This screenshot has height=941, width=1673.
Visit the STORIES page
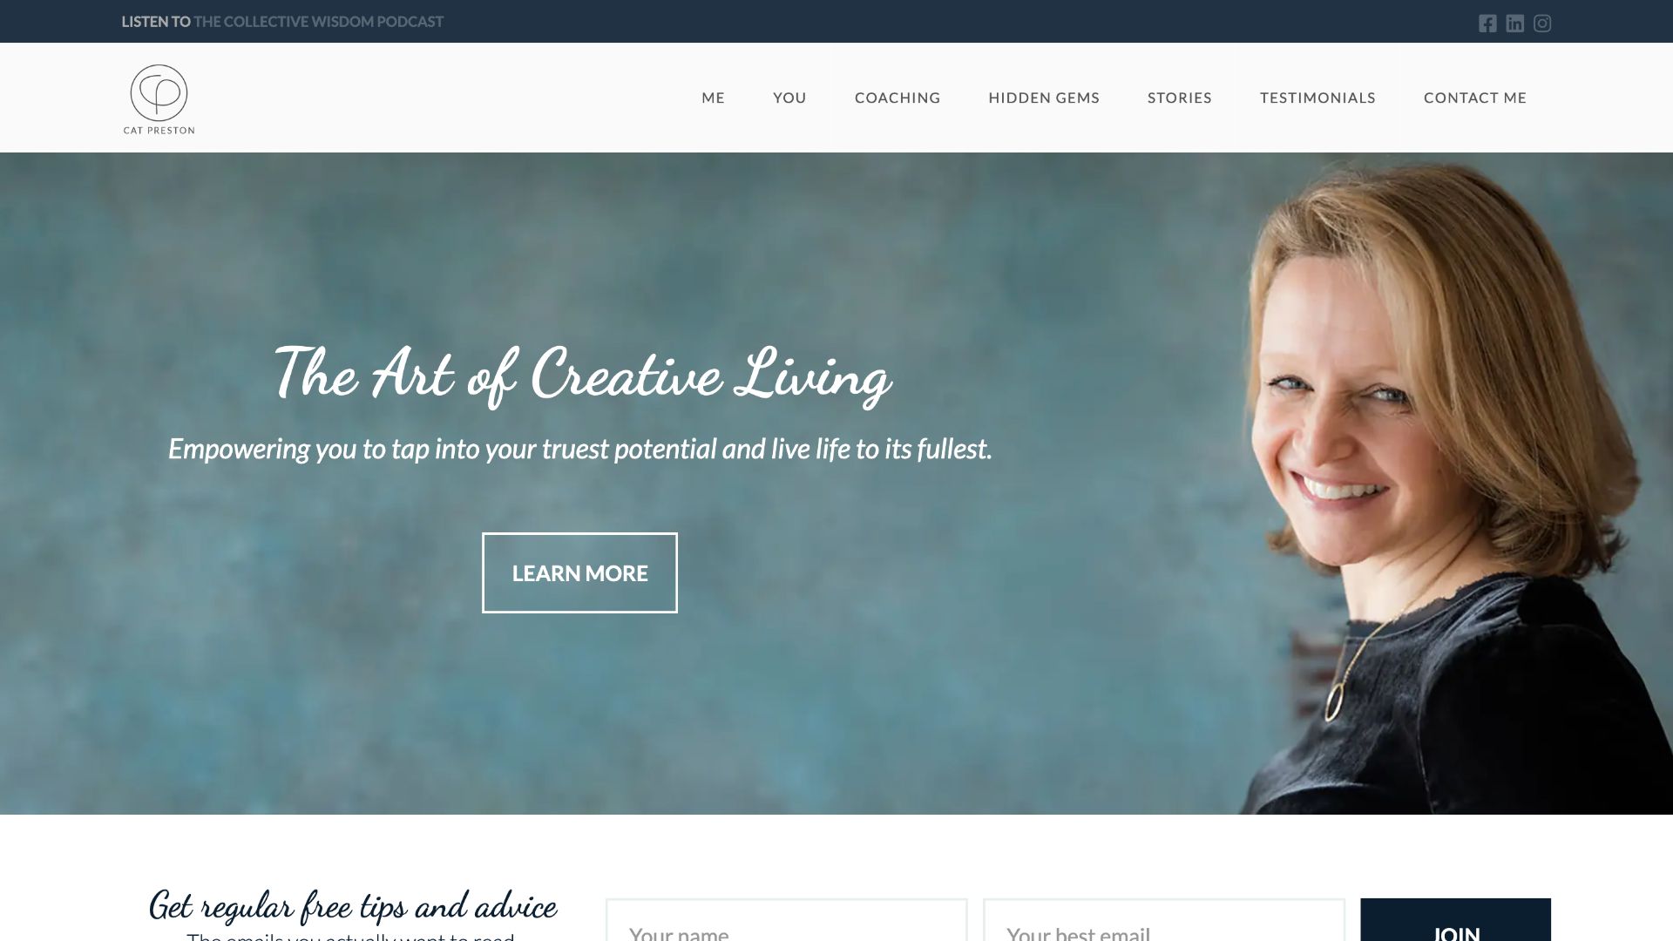(x=1180, y=98)
